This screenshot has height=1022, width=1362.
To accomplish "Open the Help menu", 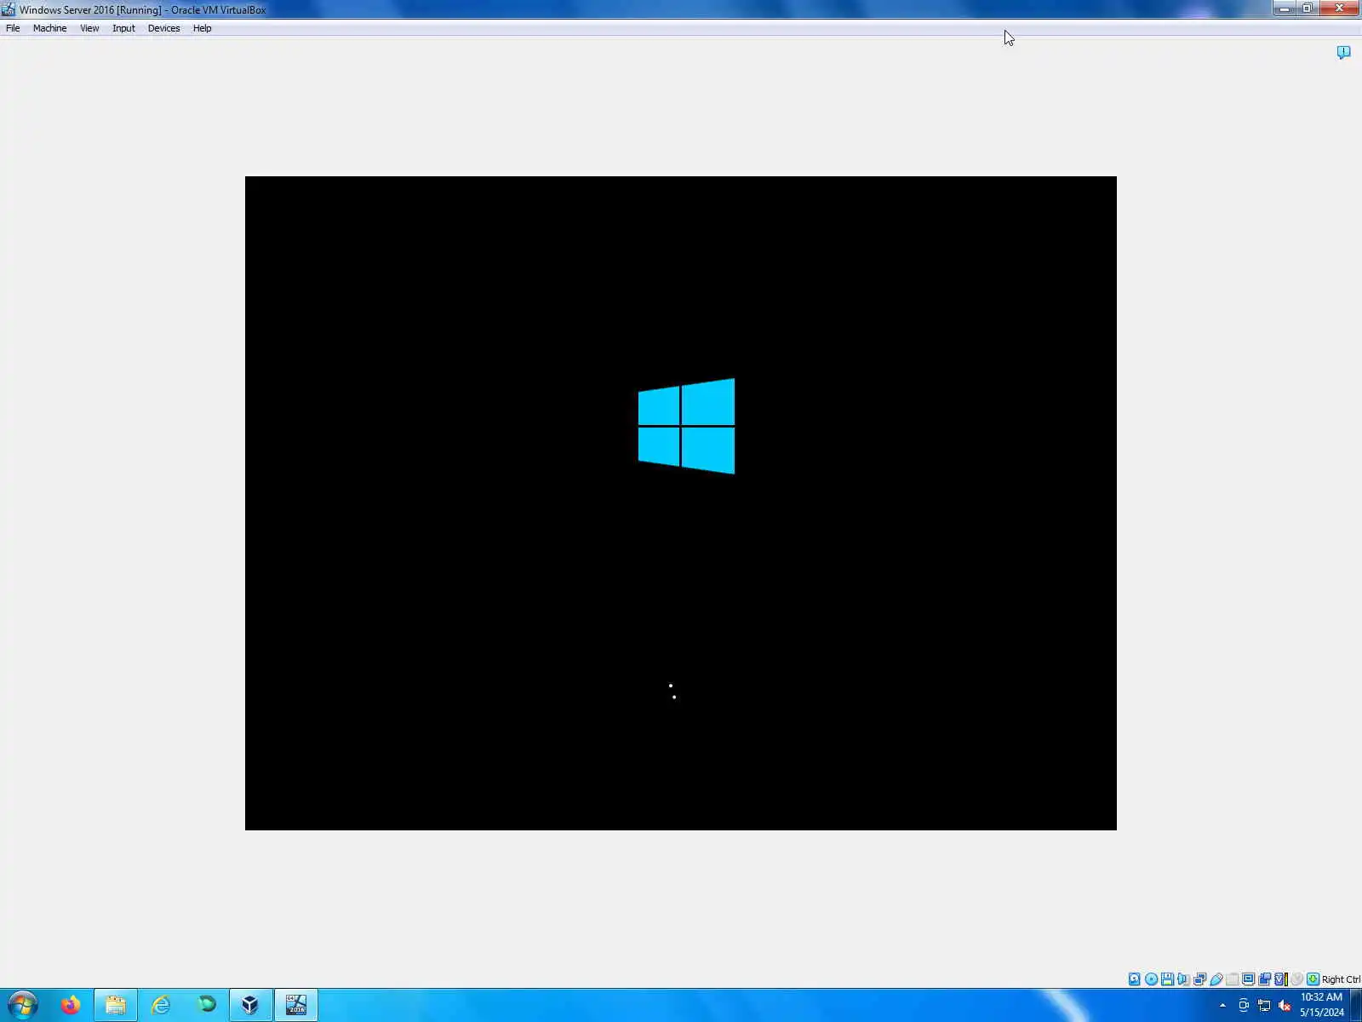I will tap(202, 28).
